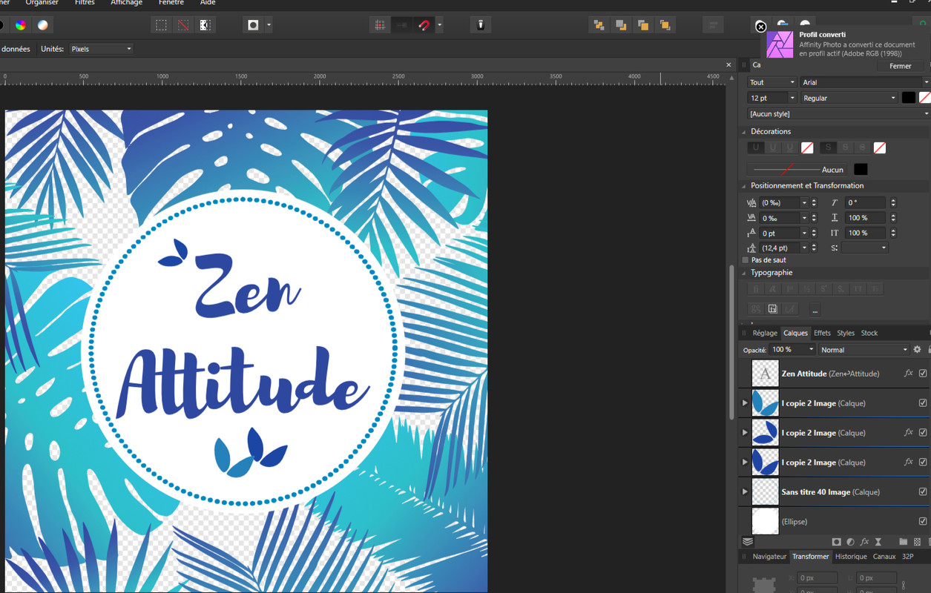This screenshot has height=593, width=931.
Task: Click the highlighted typography icon beside the ... button
Action: tap(772, 309)
